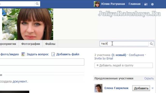Go to Главная home page
This screenshot has width=166, height=93.
click(x=134, y=4)
